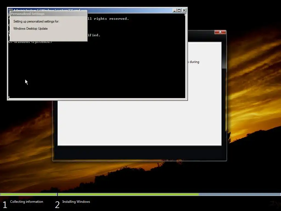281x211 pixels.
Task: Click 'Setting up personalized settings for:' text
Action: (x=36, y=21)
